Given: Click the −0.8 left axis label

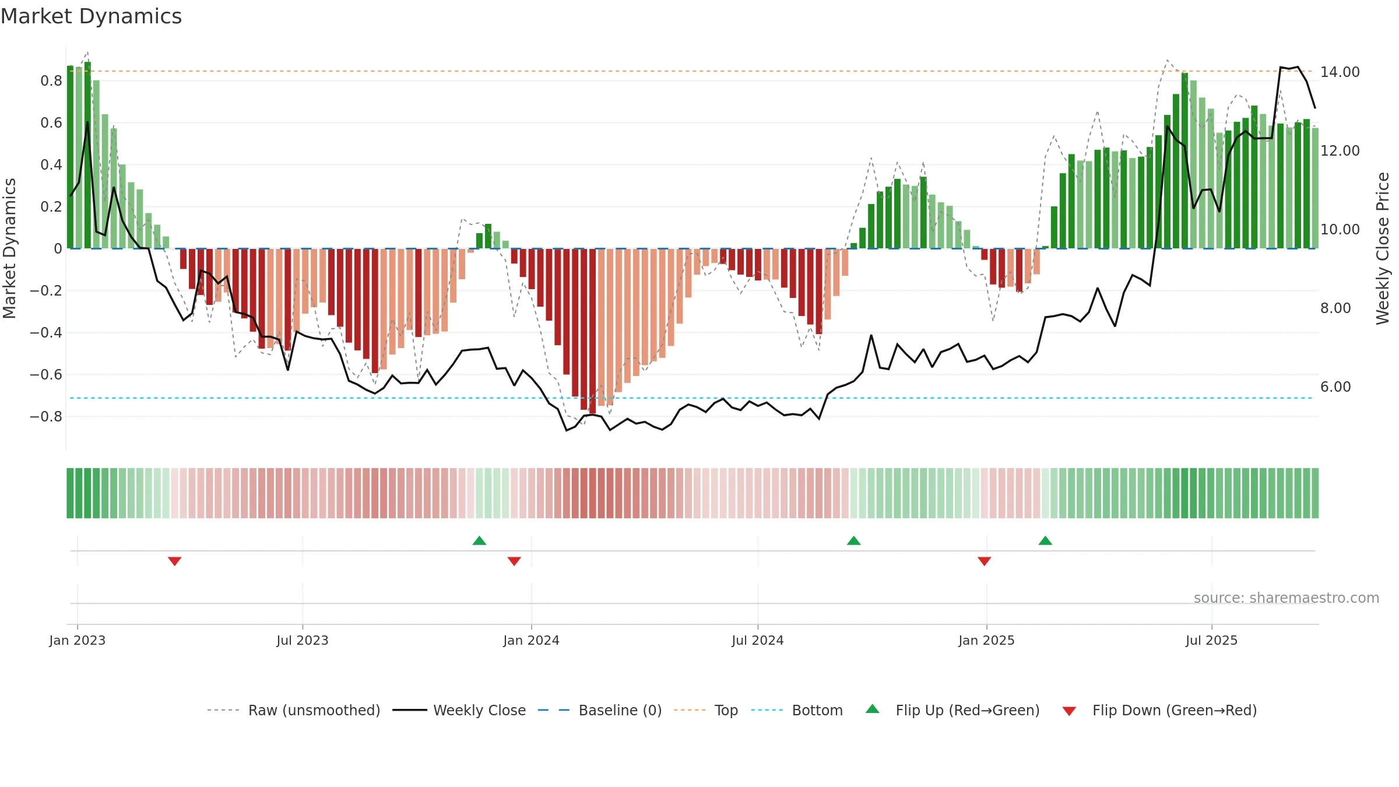Looking at the screenshot, I should click(x=46, y=416).
